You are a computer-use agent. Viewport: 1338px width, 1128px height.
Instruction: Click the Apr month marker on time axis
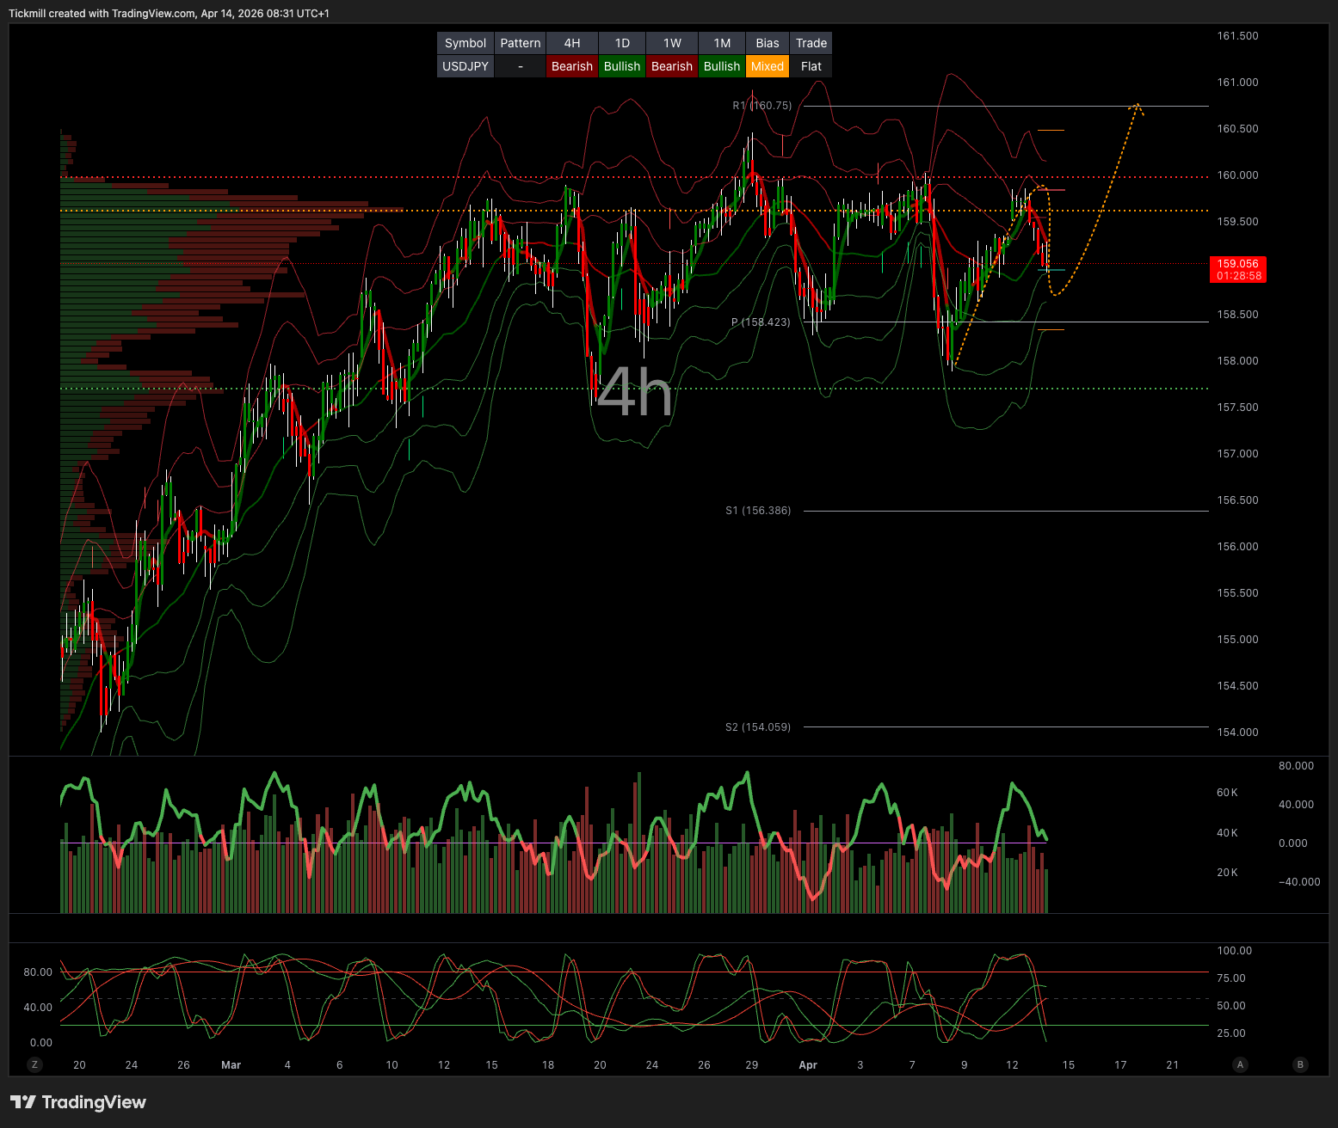tap(807, 1065)
